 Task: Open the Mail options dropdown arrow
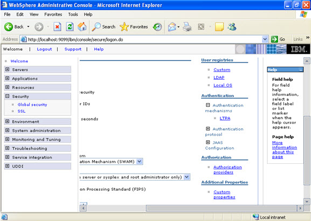point(178,27)
